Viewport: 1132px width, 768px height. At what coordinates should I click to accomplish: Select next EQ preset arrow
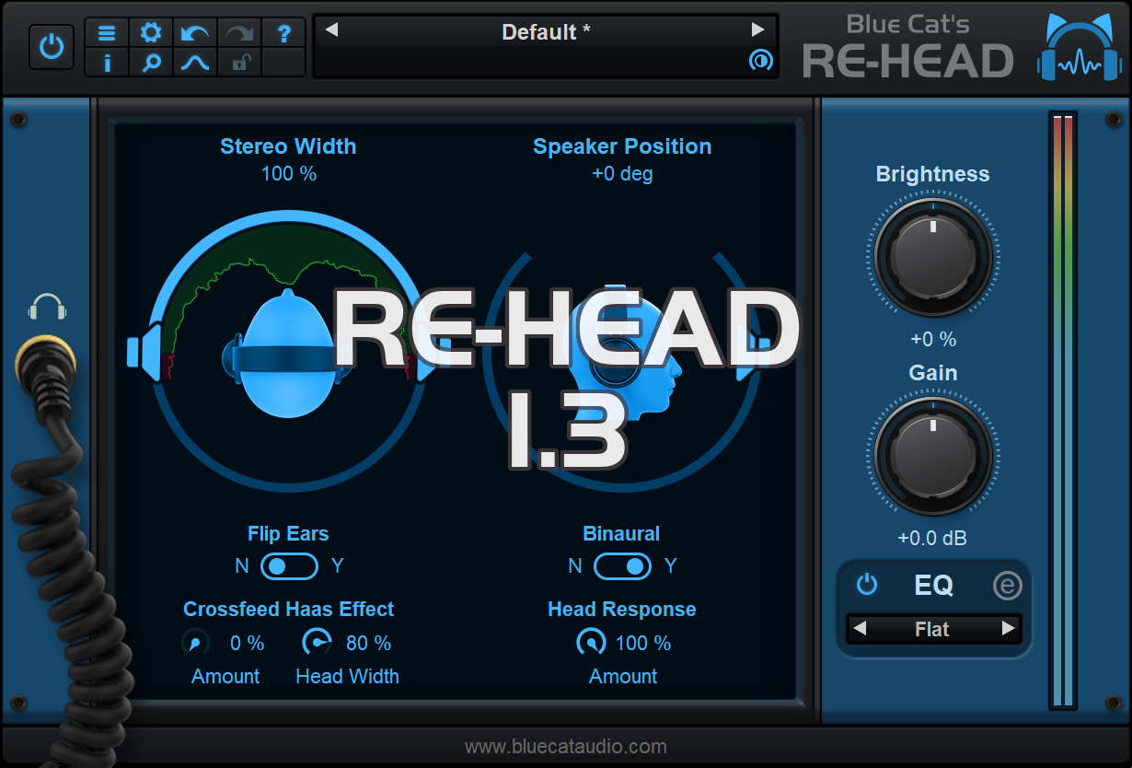1009,629
